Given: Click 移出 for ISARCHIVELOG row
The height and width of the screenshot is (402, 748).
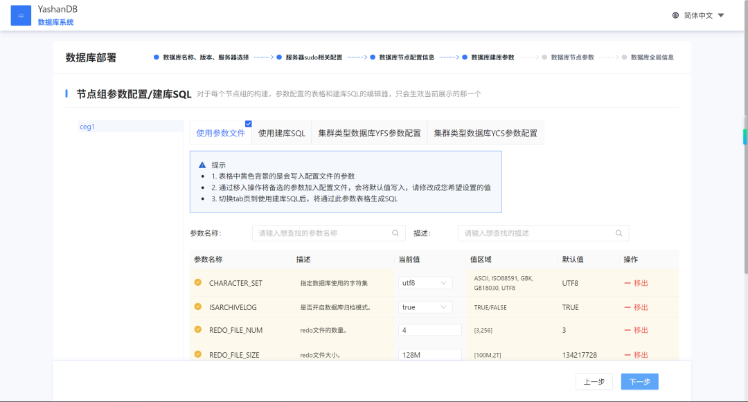Looking at the screenshot, I should point(636,307).
